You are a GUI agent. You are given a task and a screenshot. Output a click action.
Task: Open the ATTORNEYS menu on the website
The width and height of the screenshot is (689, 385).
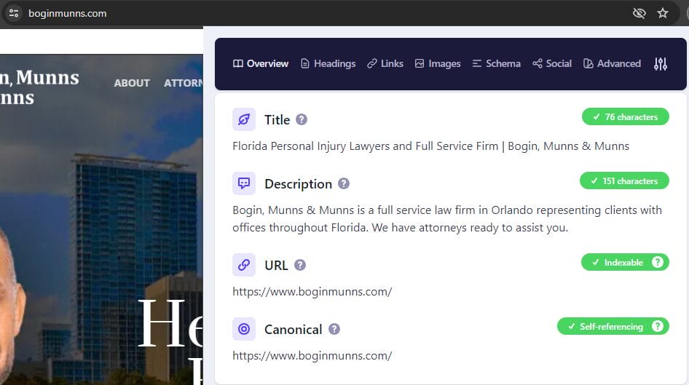click(x=184, y=83)
